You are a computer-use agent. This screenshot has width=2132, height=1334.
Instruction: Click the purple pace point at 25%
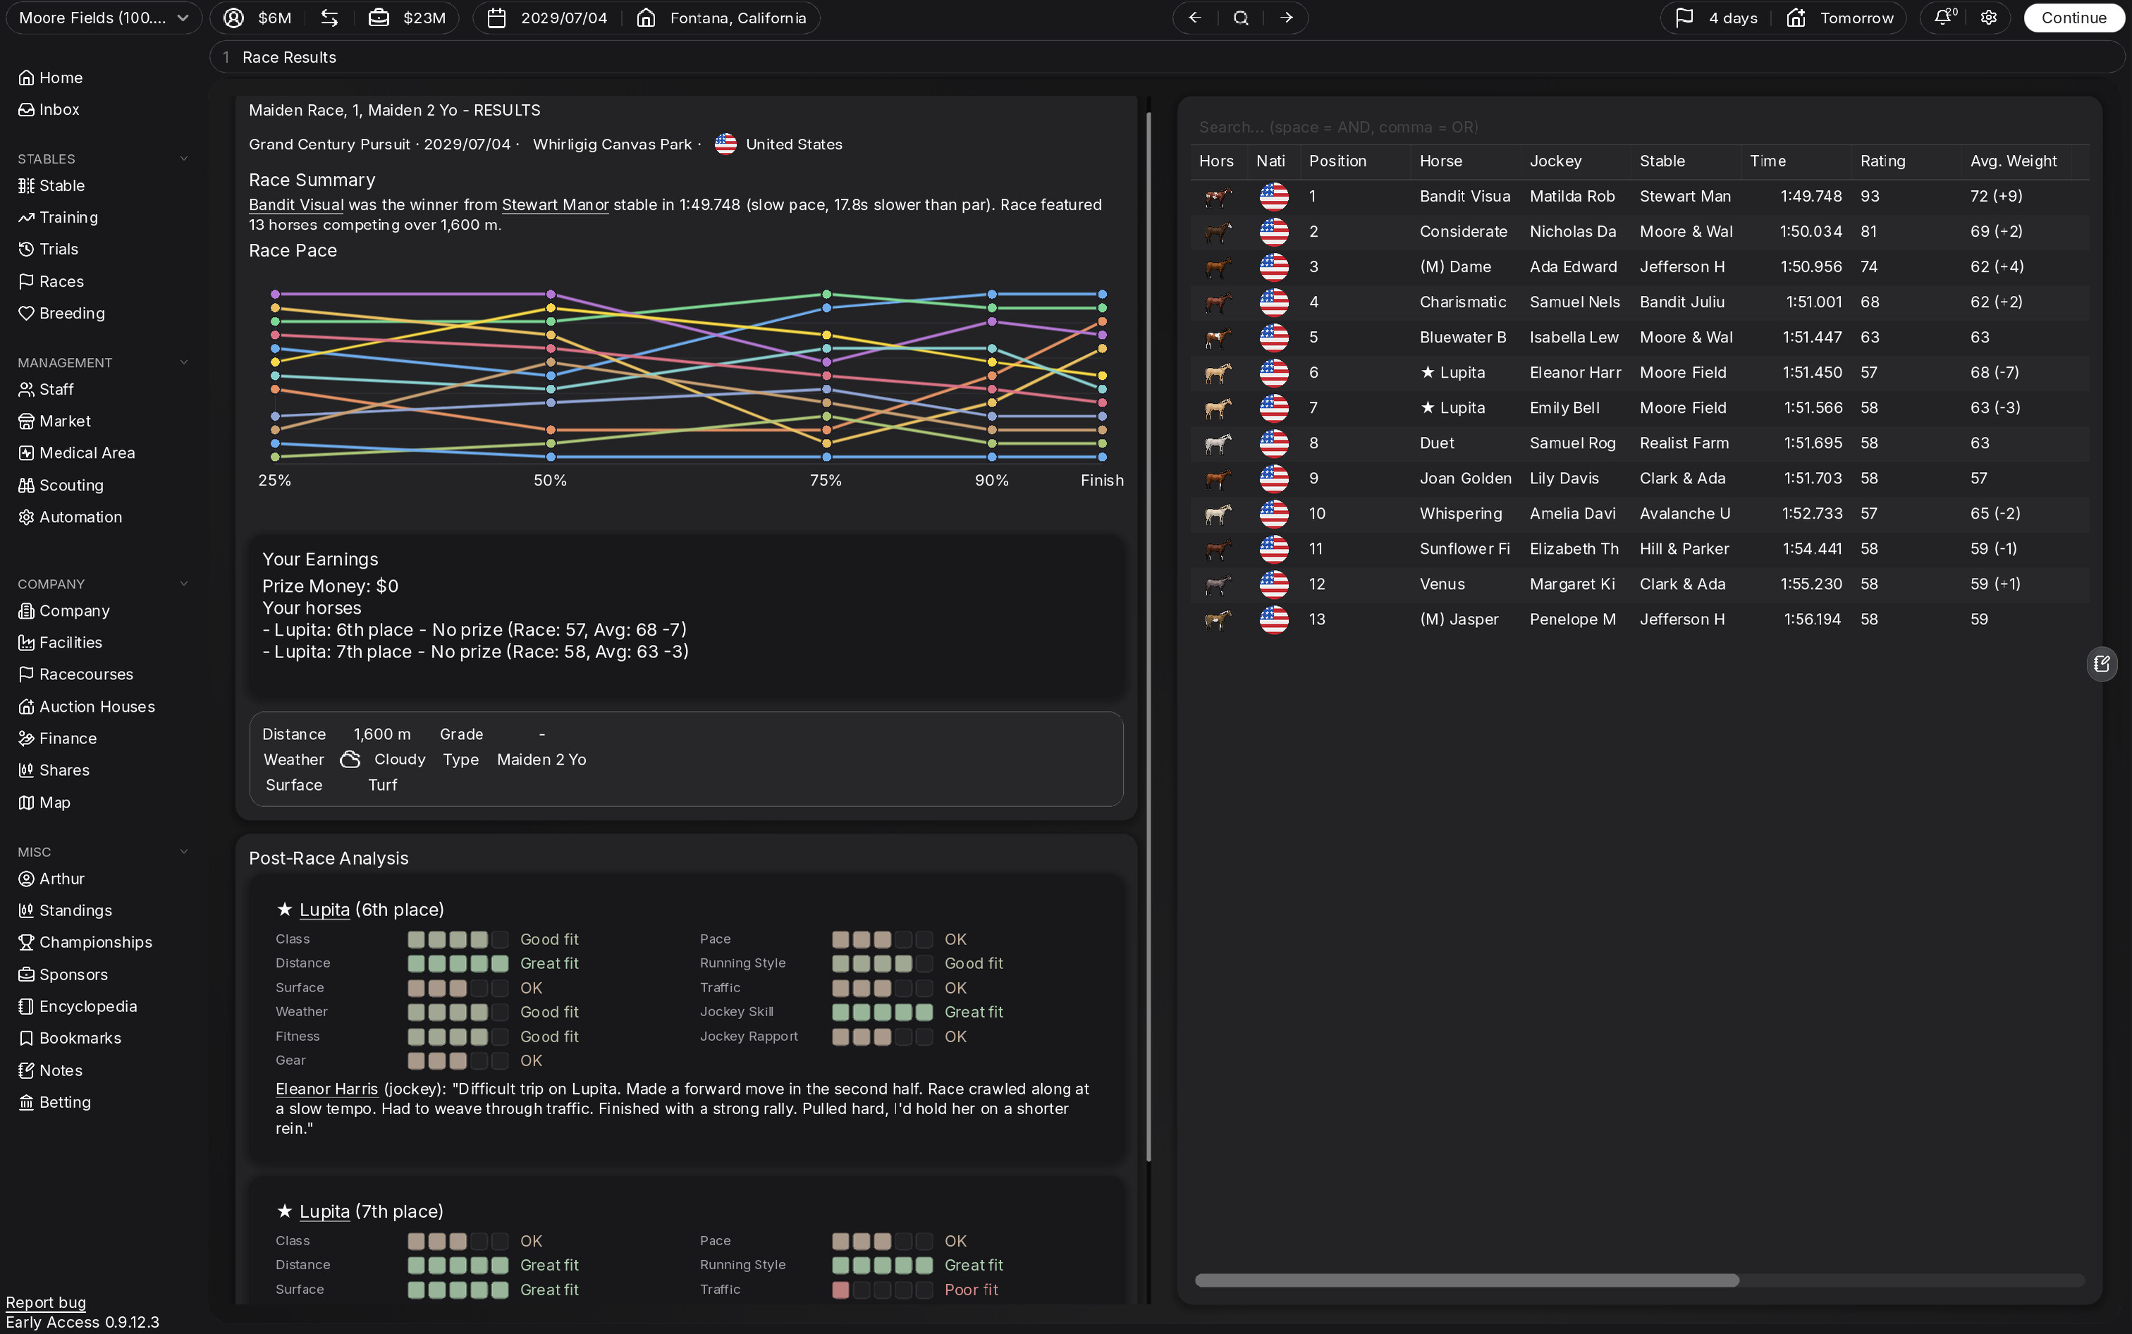coord(276,294)
